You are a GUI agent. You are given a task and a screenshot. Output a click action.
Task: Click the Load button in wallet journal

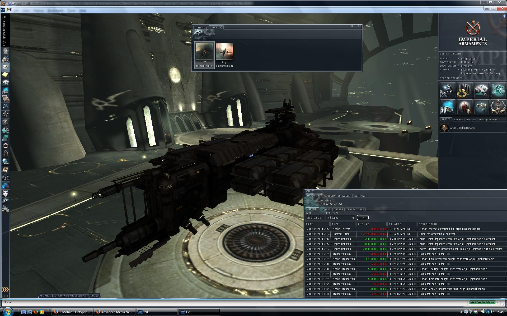point(363,218)
